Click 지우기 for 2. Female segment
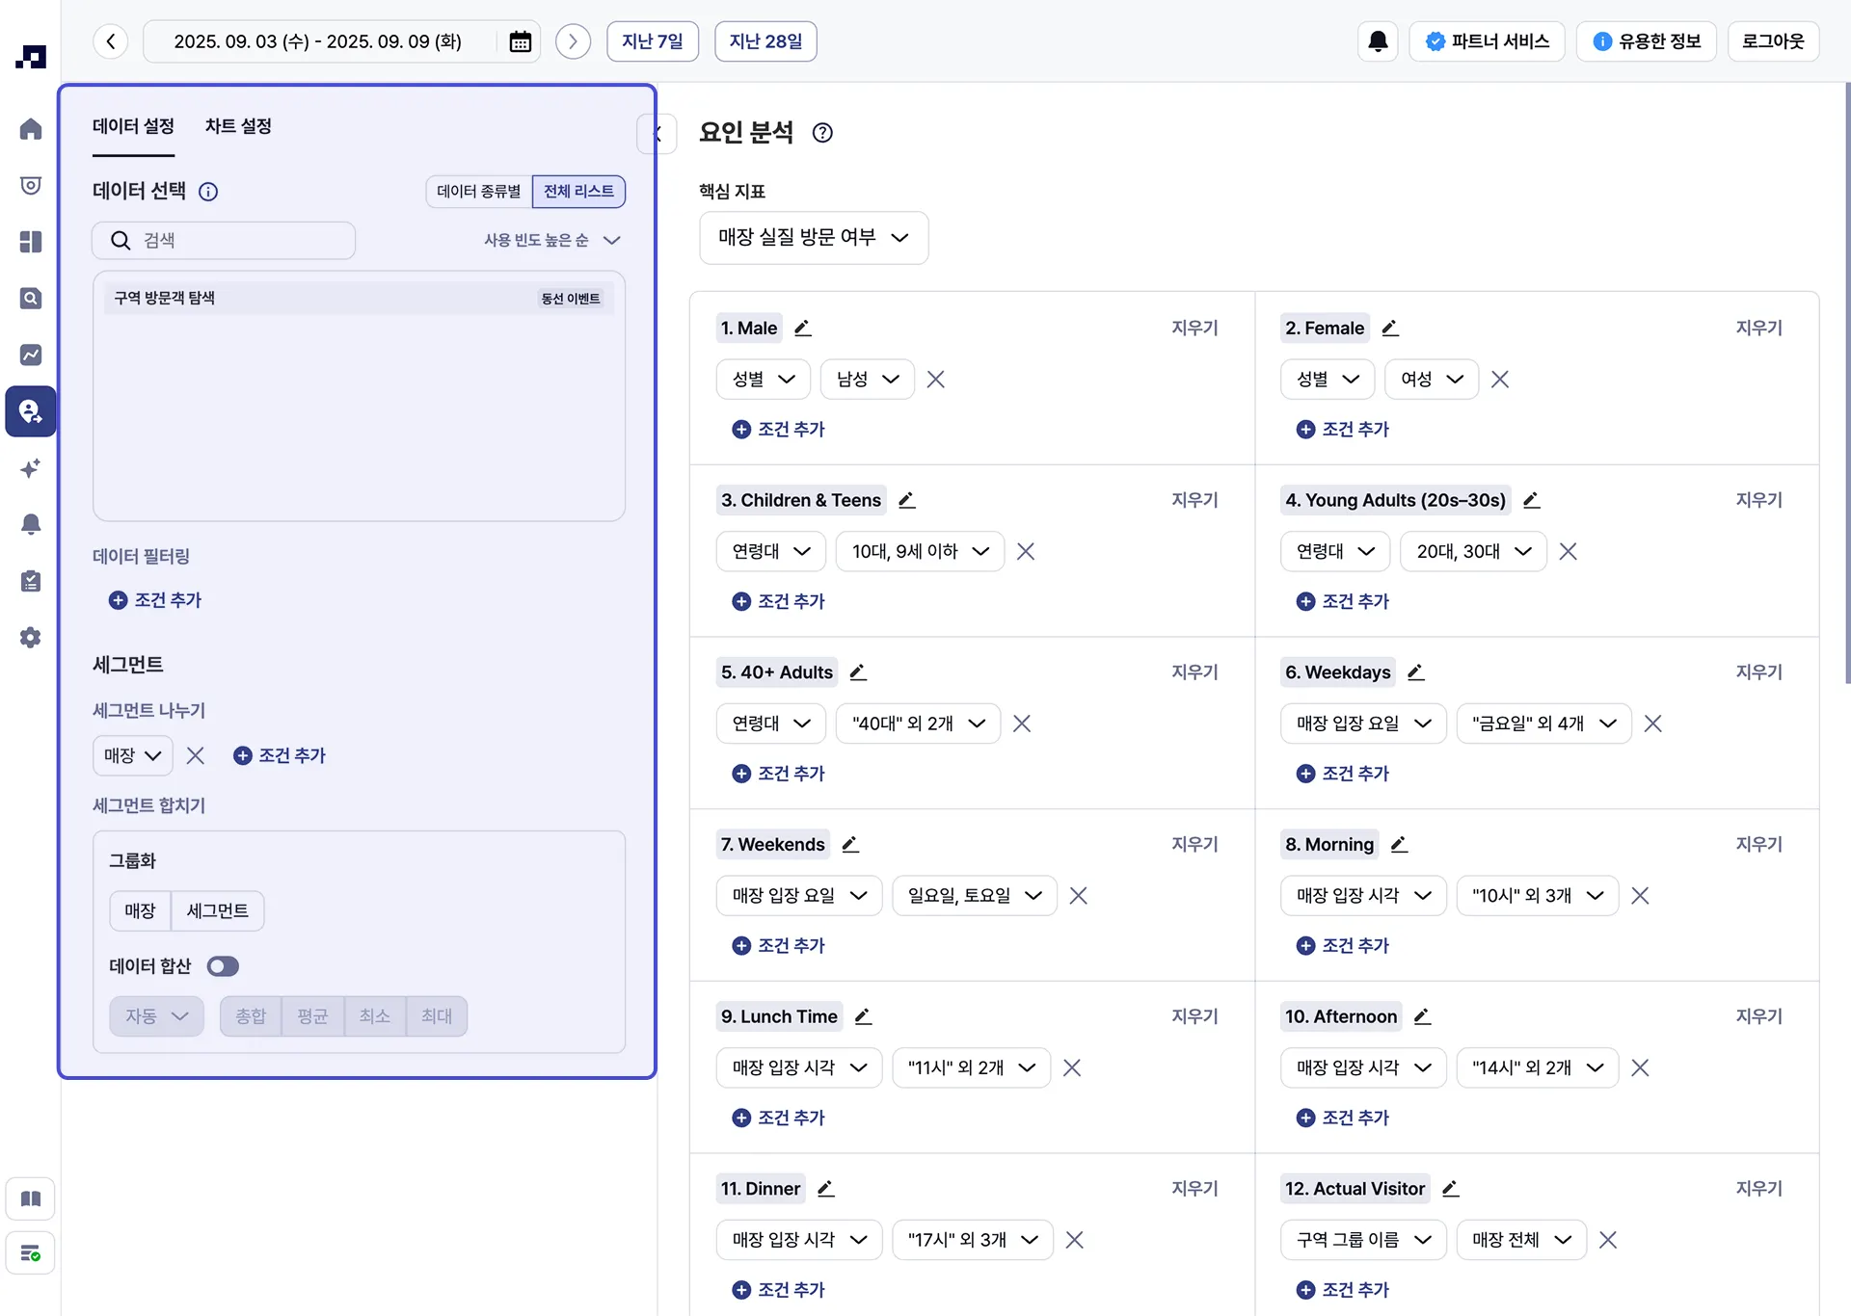This screenshot has height=1316, width=1851. click(x=1758, y=328)
